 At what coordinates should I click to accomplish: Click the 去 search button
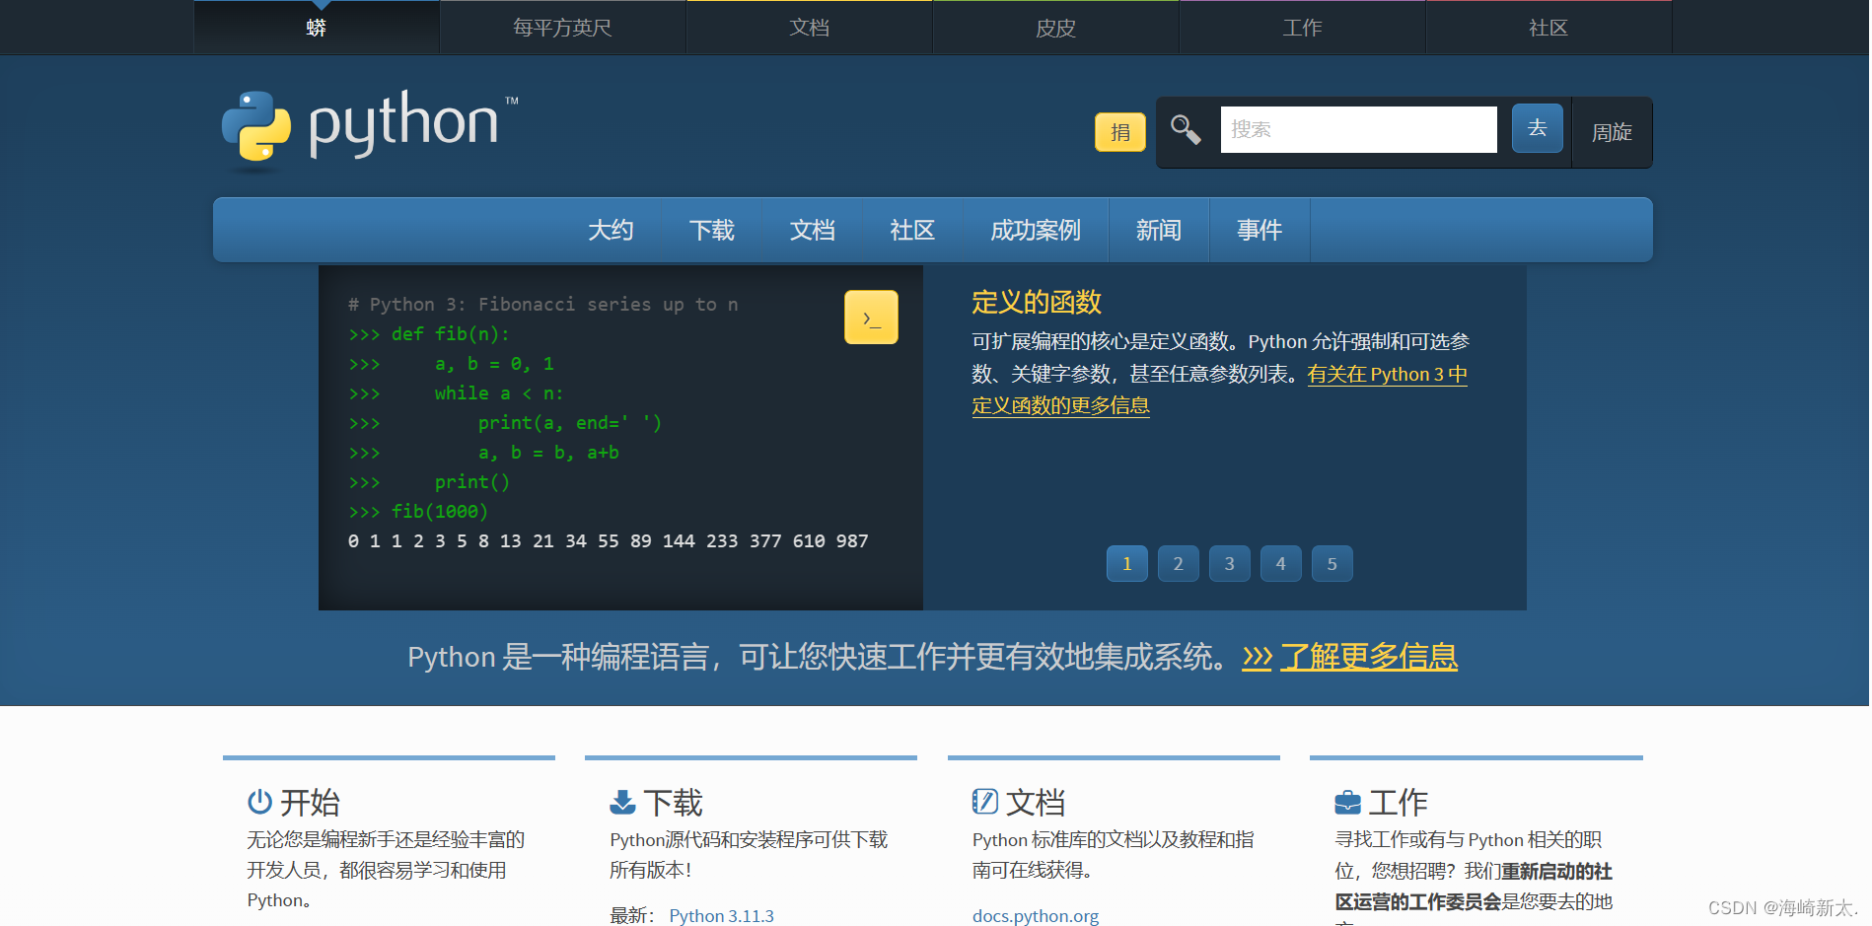pyautogui.click(x=1537, y=128)
